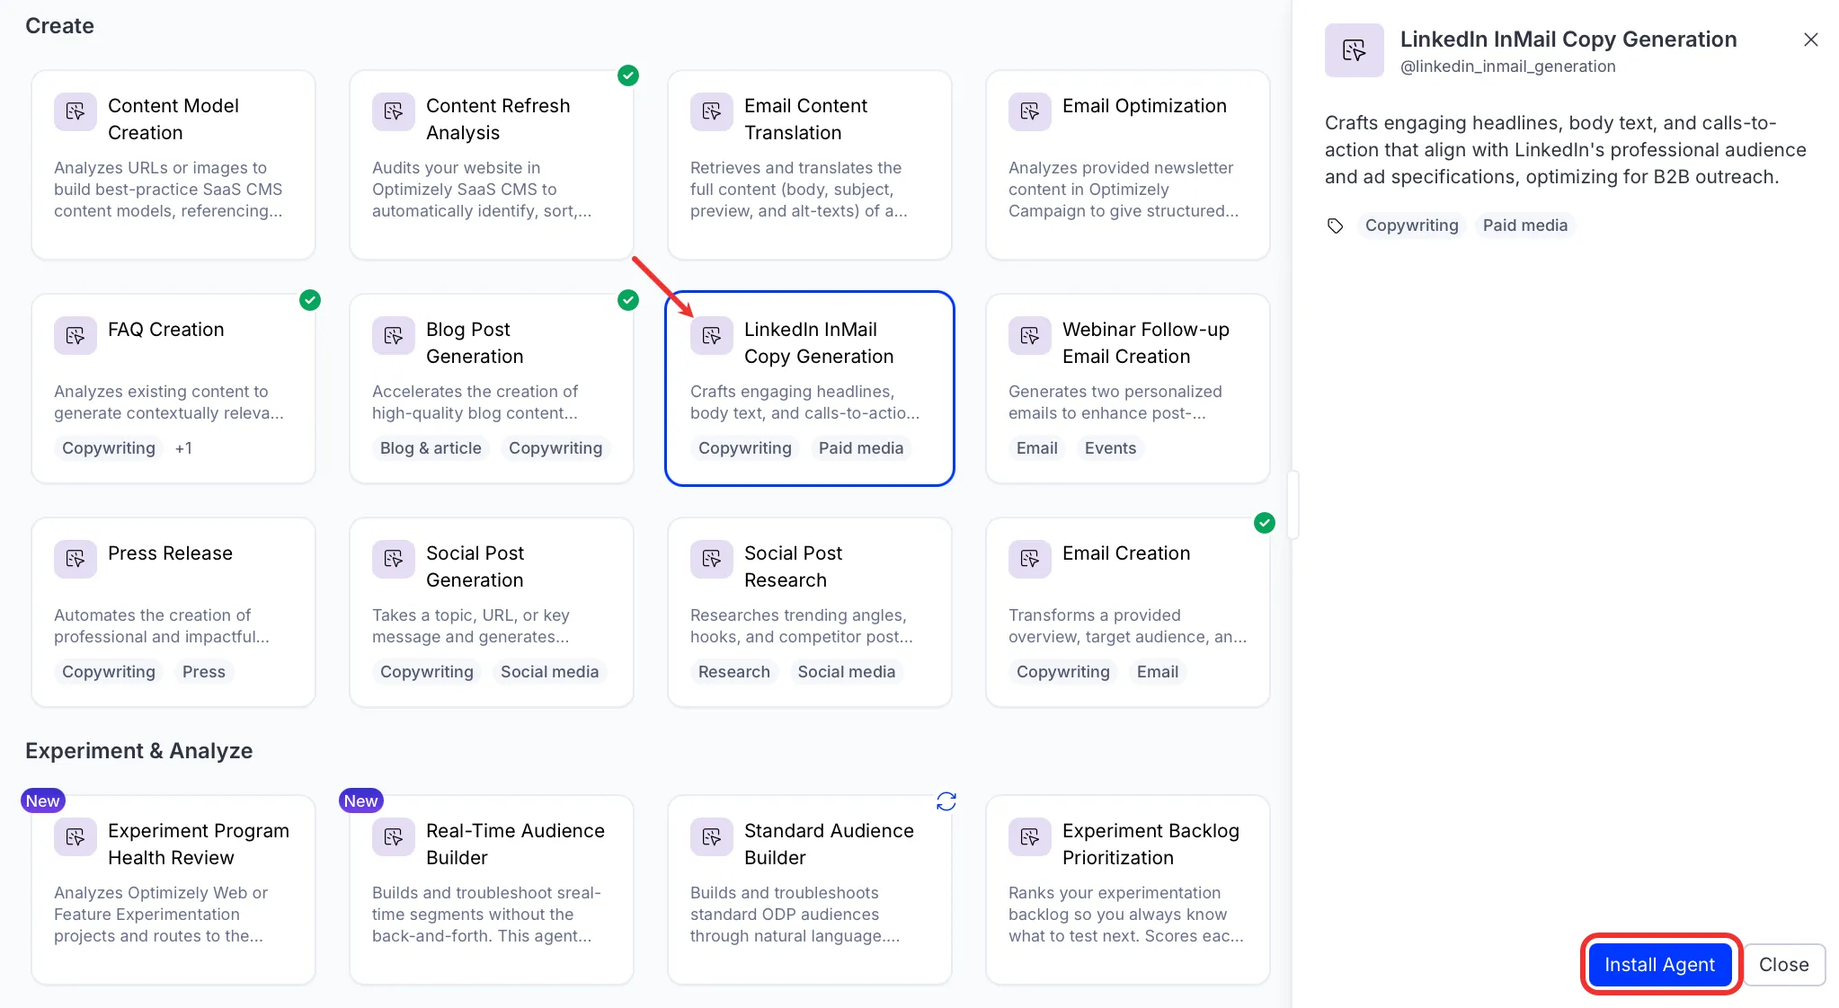1839x1008 pixels.
Task: Click the tag icon in the details panel
Action: click(x=1336, y=225)
